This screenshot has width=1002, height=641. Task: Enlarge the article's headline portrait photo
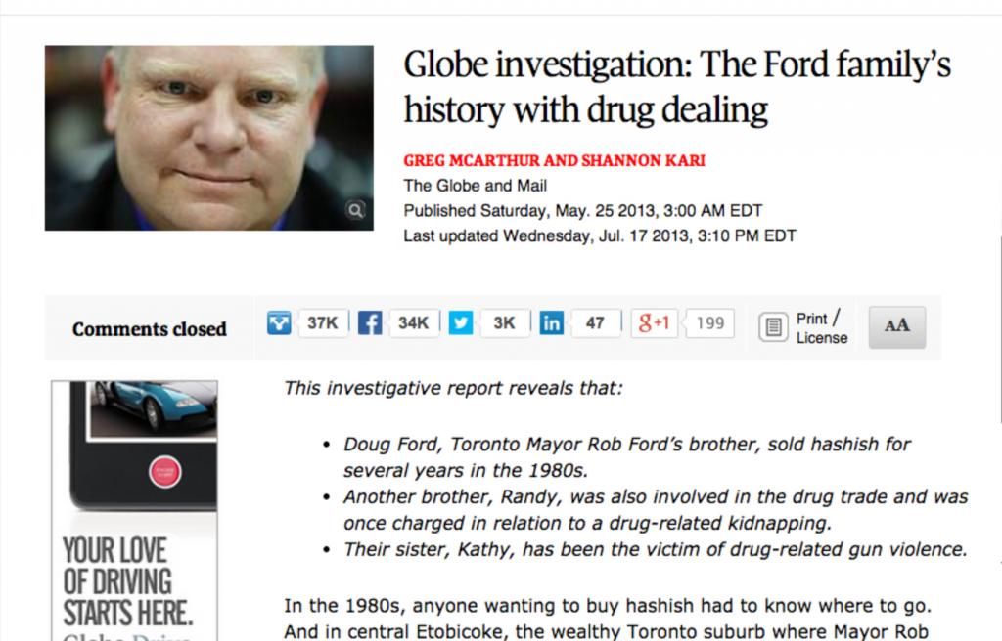coord(208,138)
